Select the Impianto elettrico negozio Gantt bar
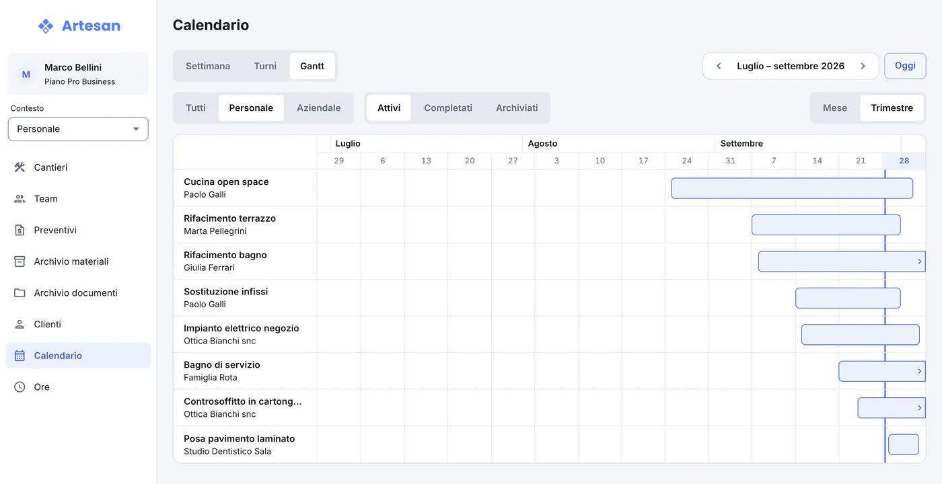This screenshot has width=942, height=484. coord(861,335)
